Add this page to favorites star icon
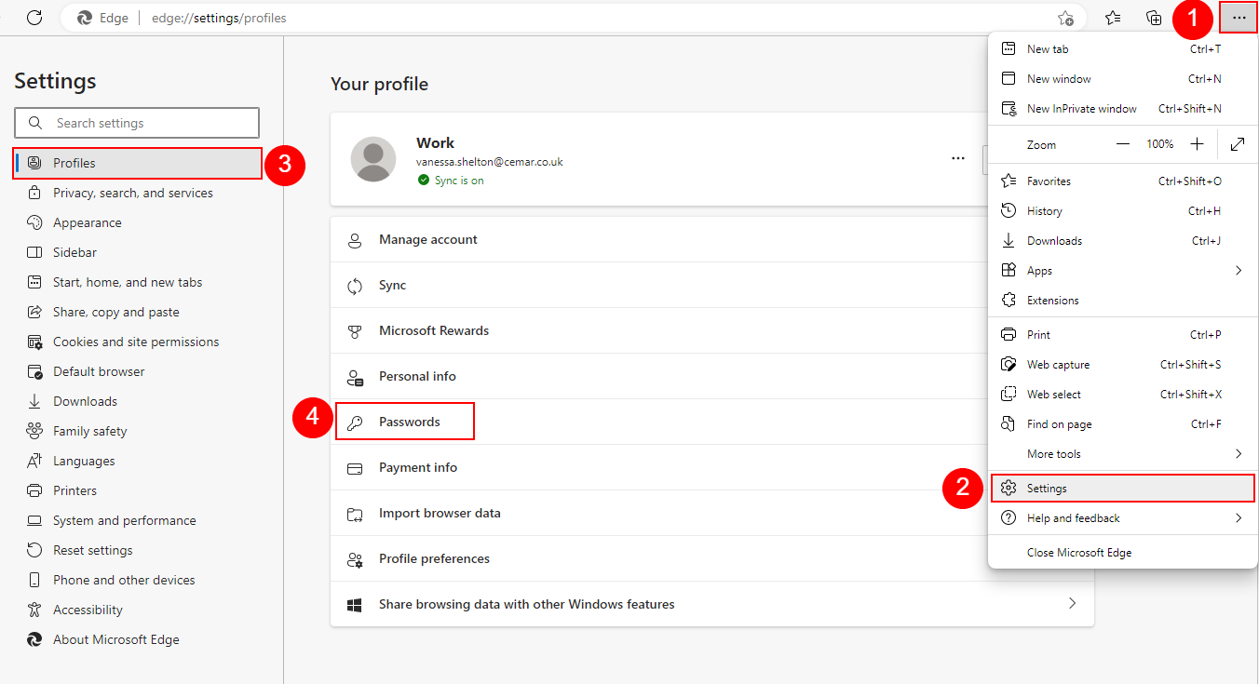Screen dimensions: 1259x684 click(x=1065, y=18)
